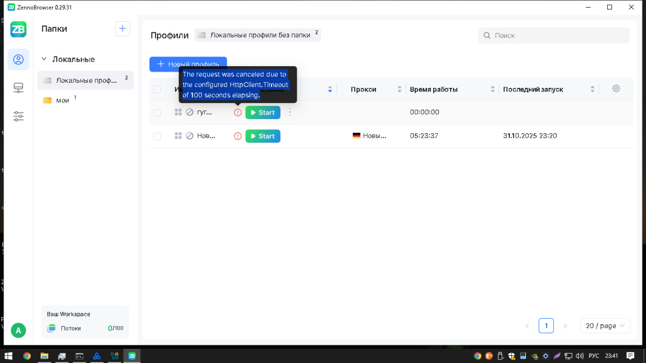
Task: Collapse the Локальные folders group
Action: (x=44, y=59)
